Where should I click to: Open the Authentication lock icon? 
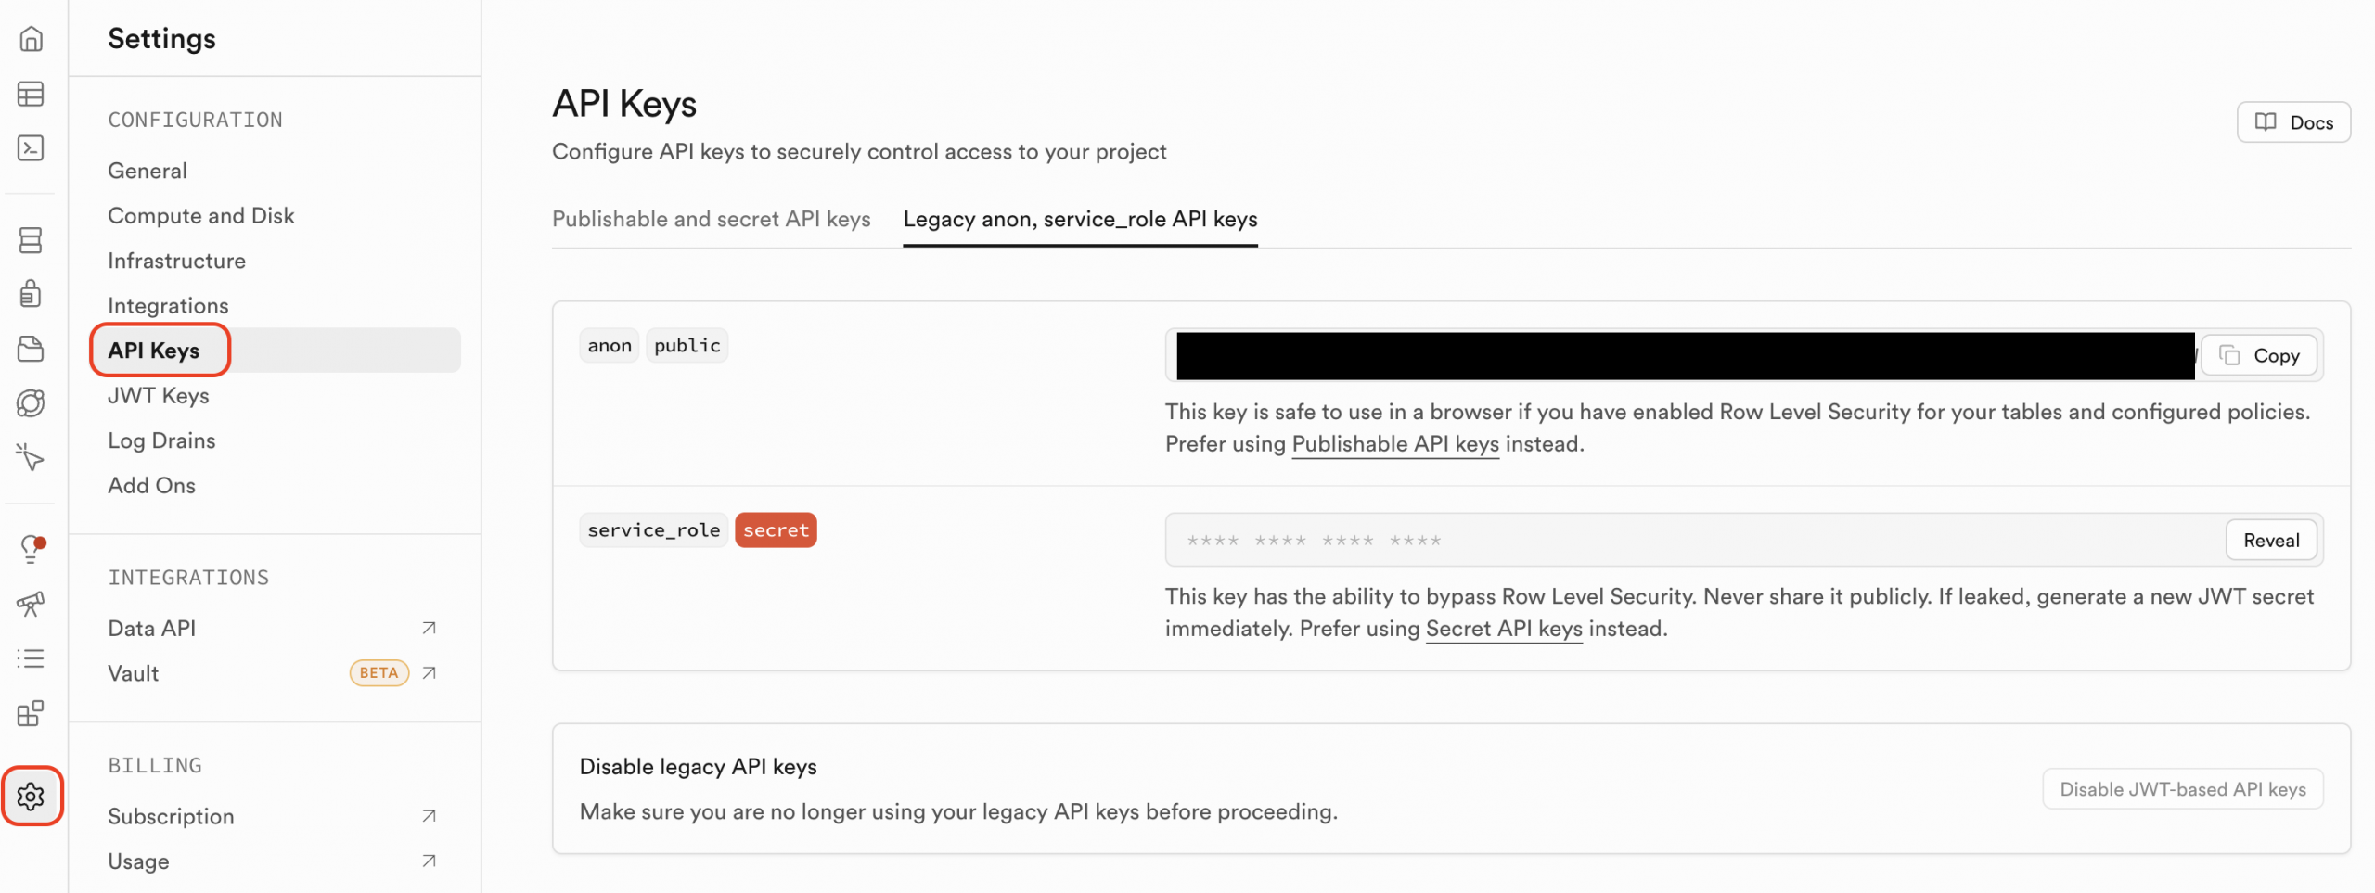point(31,294)
